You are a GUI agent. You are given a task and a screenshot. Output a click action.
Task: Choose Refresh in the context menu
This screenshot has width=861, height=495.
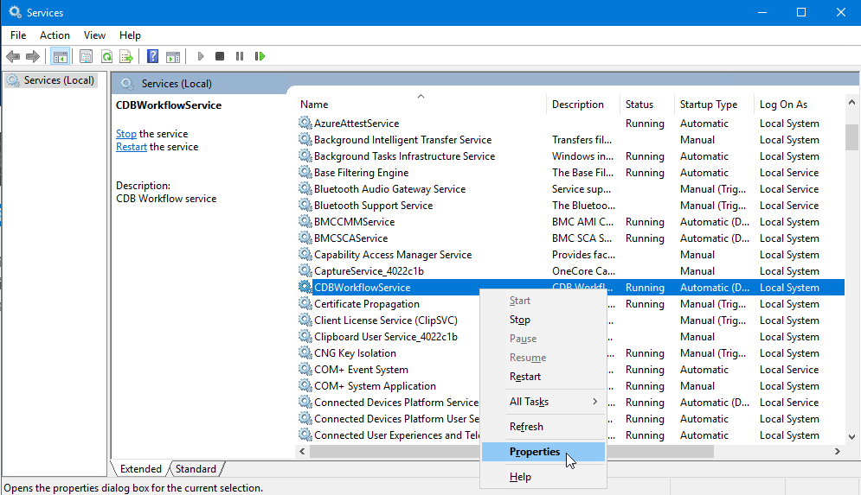point(543,427)
